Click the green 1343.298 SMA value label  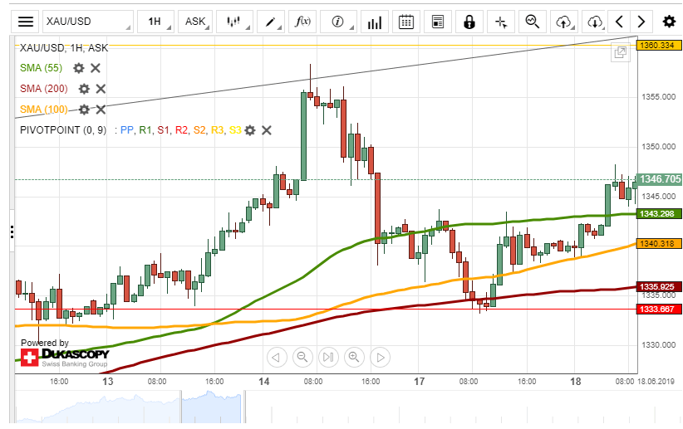coord(657,213)
